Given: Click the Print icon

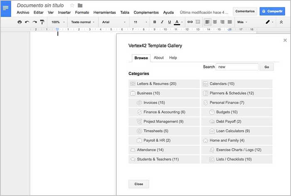Looking at the screenshot, I should 20,22.
